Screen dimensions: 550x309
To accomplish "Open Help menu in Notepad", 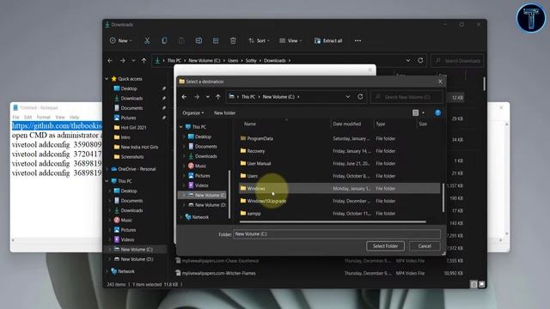I will [75, 117].
